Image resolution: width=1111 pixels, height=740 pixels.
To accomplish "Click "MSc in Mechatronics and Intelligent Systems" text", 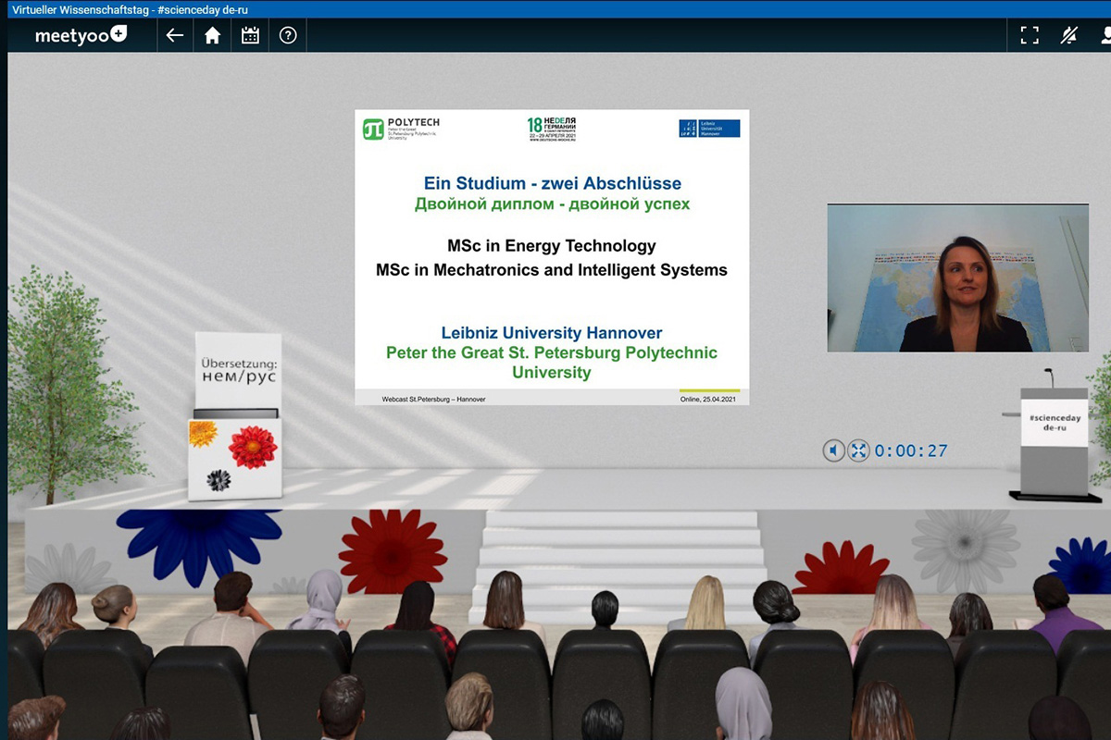I will (x=552, y=270).
